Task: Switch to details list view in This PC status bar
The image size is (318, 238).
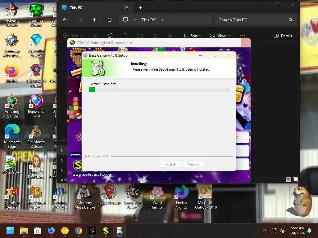Action: tap(288, 180)
